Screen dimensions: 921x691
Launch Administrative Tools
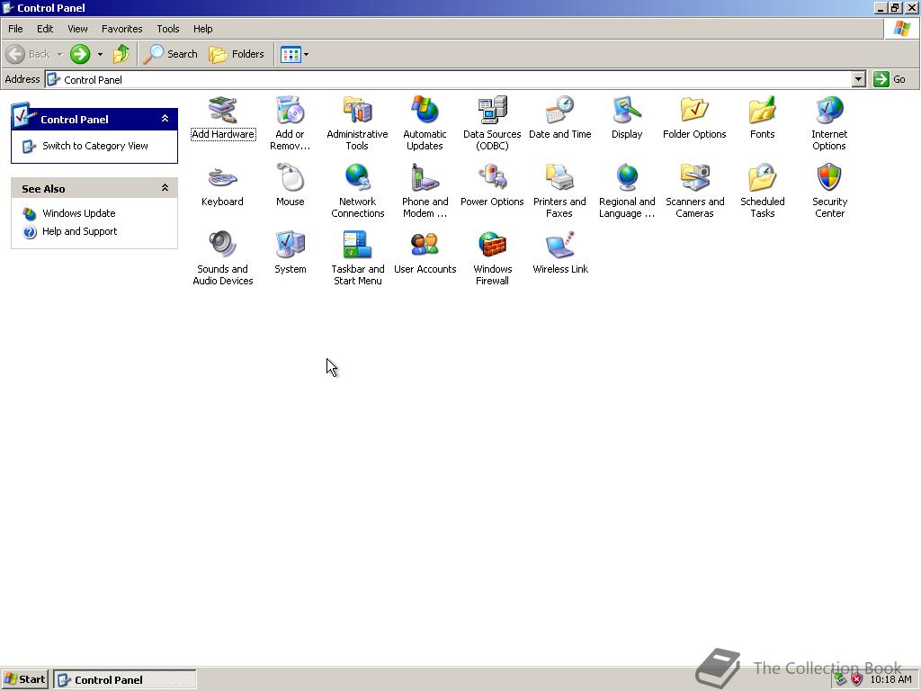357,123
